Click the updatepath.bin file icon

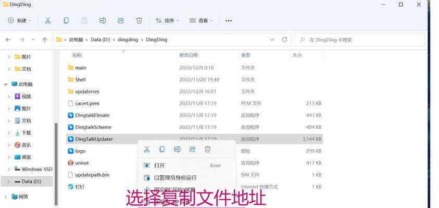coord(70,175)
